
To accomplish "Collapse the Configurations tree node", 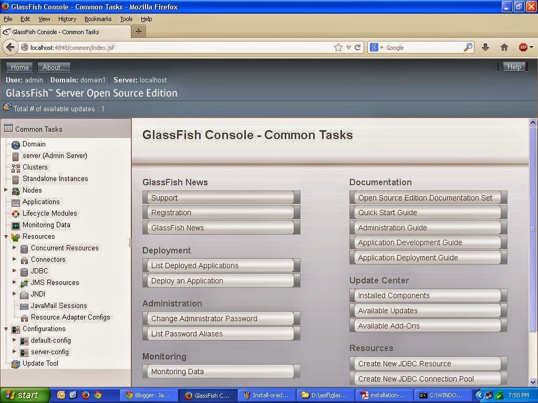I will click(6, 329).
